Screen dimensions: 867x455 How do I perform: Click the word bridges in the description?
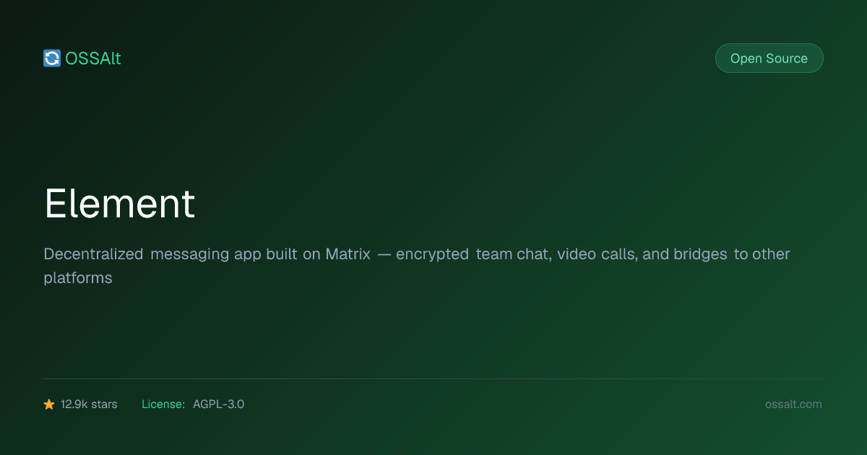coord(700,255)
